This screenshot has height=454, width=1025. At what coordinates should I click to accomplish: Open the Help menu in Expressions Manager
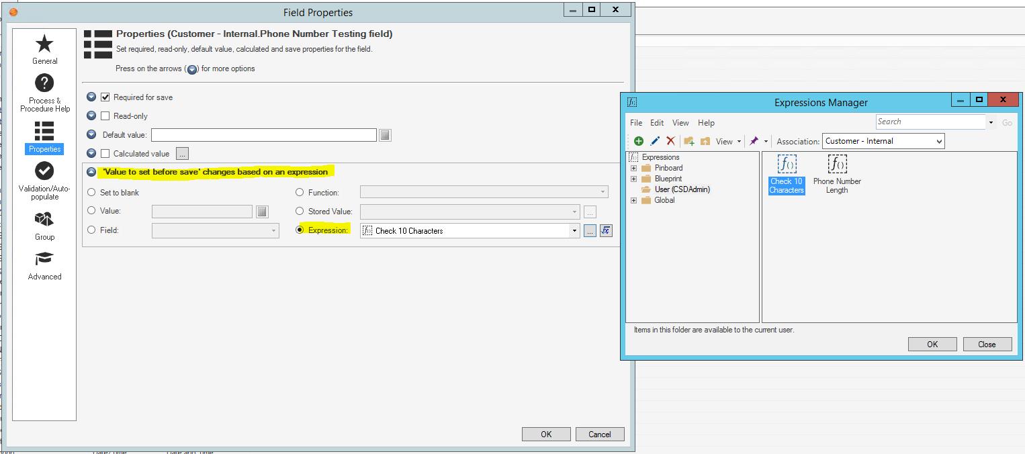(706, 123)
